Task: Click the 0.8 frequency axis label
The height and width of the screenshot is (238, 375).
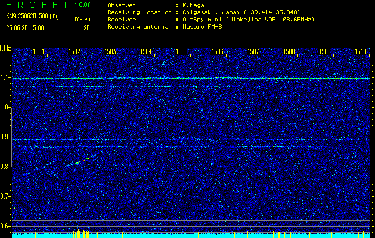Action: [4, 167]
